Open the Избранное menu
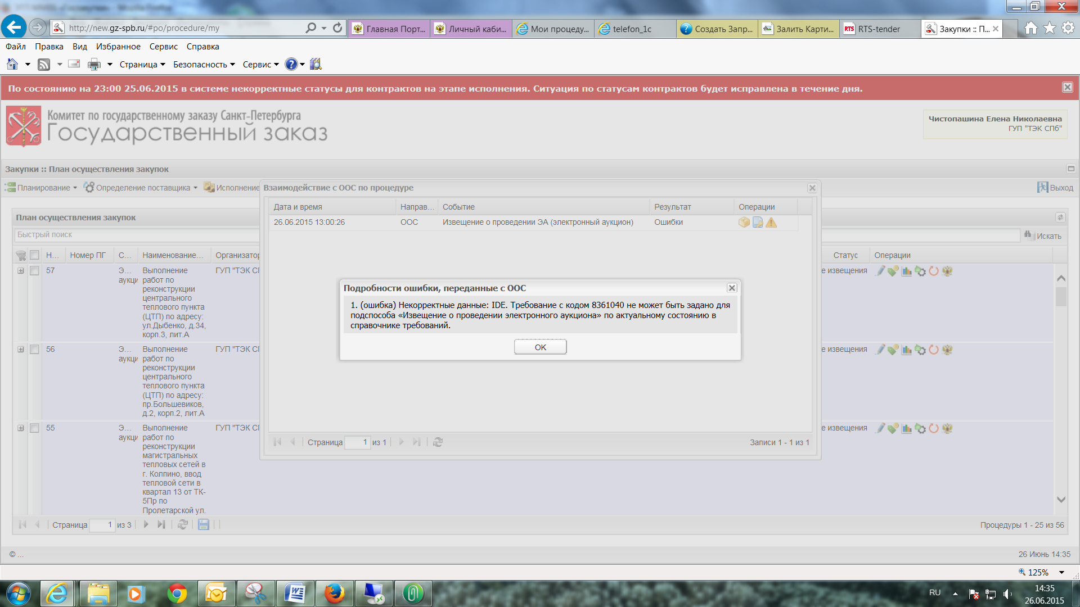1080x607 pixels. [118, 47]
